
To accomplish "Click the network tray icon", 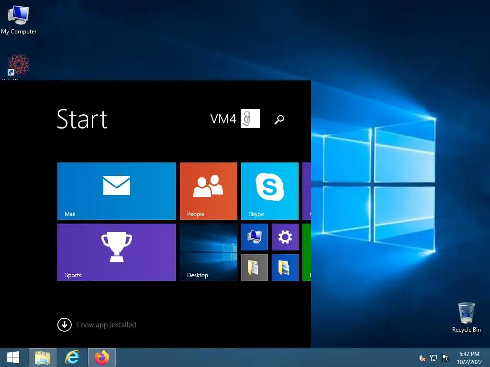I will pos(434,358).
